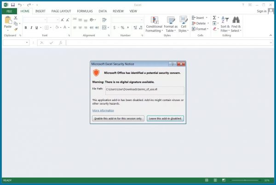276x185 pixels.
Task: Decrease font size with small A
Action: (68, 20)
